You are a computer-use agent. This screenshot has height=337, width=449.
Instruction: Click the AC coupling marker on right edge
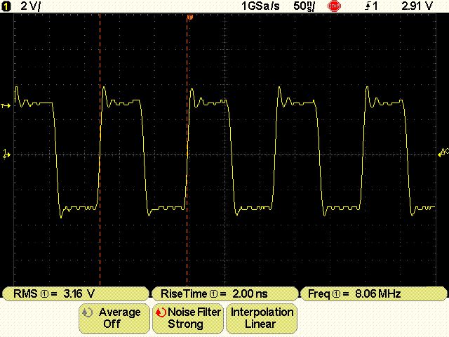click(x=443, y=153)
